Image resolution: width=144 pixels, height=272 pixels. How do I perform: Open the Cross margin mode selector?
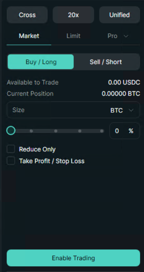pyautogui.click(x=27, y=15)
